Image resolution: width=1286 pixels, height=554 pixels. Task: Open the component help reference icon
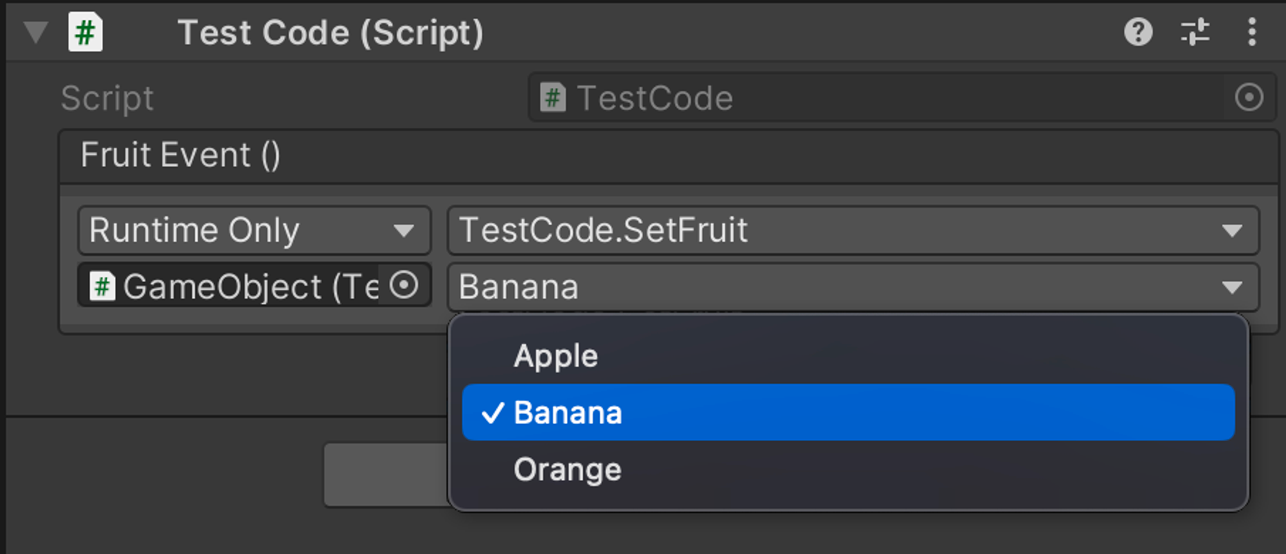click(1137, 31)
